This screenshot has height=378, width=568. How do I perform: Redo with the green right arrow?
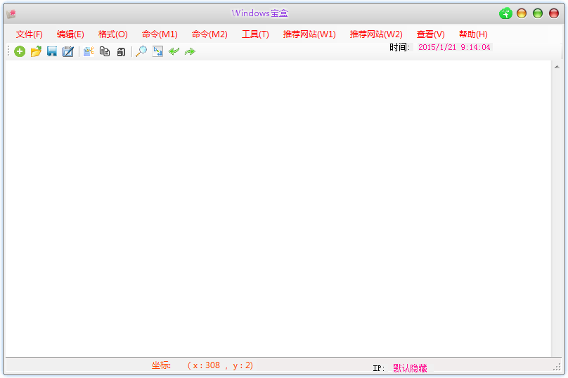pos(190,51)
